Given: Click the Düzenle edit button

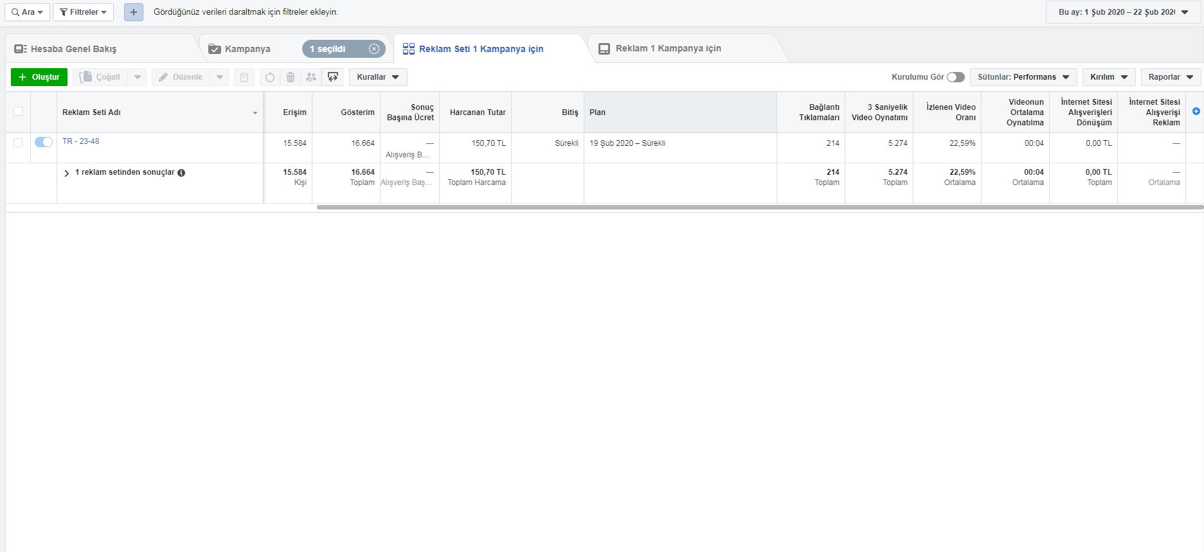Looking at the screenshot, I should pos(181,77).
